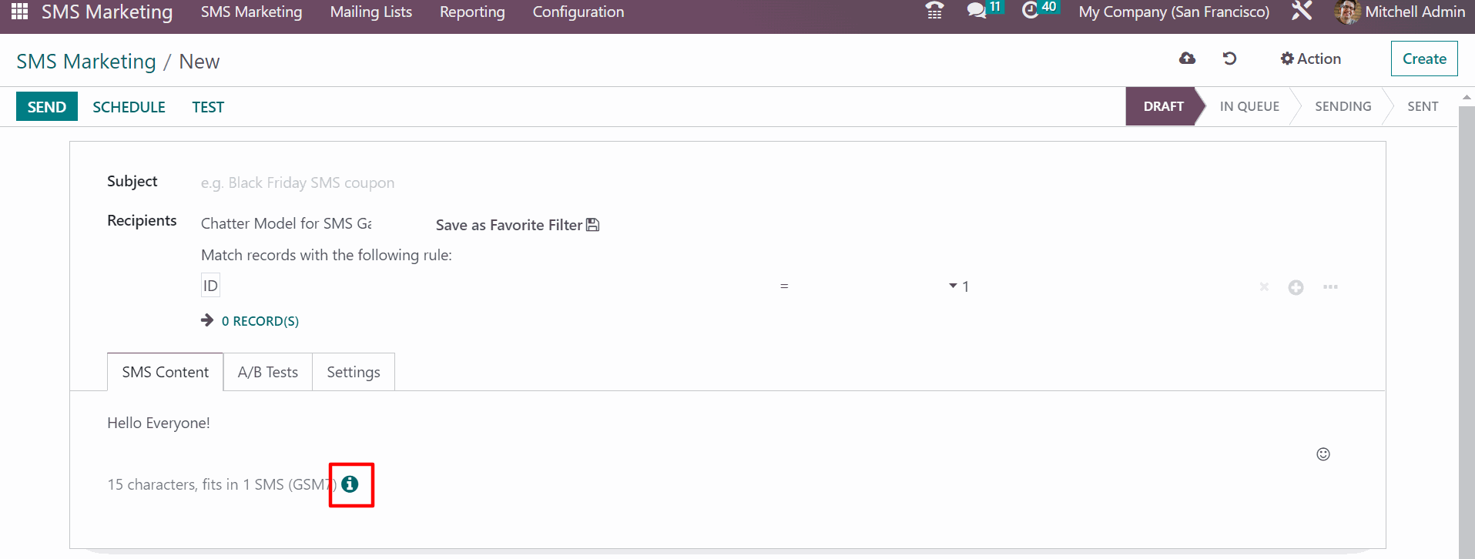Save record manually with cloud icon
1475x559 pixels.
pyautogui.click(x=1187, y=59)
